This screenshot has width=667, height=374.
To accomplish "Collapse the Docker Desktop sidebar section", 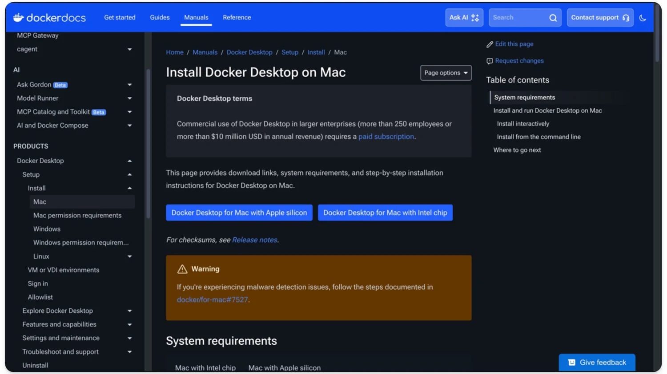I will coord(129,161).
